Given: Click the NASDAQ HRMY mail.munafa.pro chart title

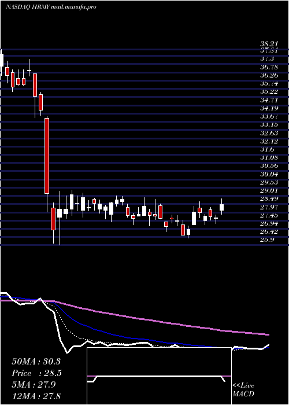Looking at the screenshot, I should click(x=51, y=7).
